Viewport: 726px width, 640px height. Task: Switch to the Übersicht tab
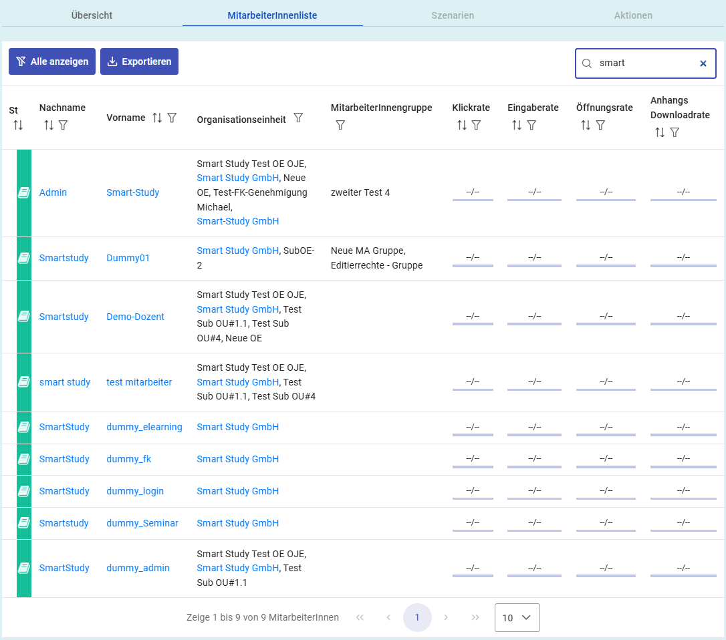point(92,15)
